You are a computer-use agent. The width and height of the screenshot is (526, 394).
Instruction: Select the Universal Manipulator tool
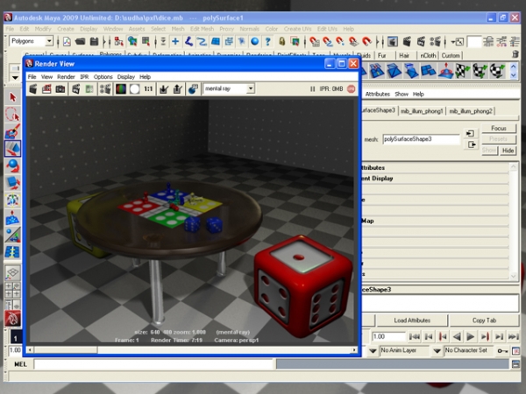(x=13, y=201)
